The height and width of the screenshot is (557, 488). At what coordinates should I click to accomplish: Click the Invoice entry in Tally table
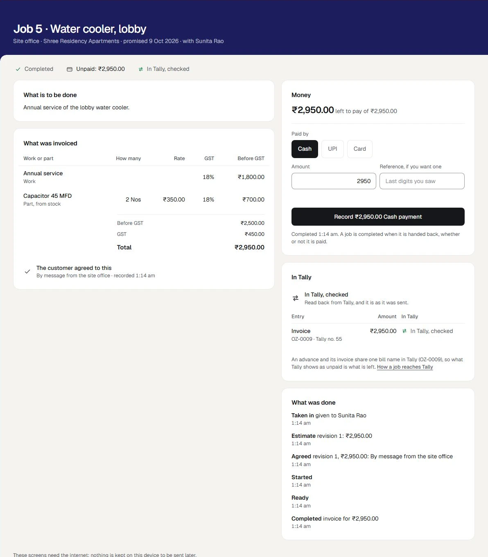click(301, 331)
